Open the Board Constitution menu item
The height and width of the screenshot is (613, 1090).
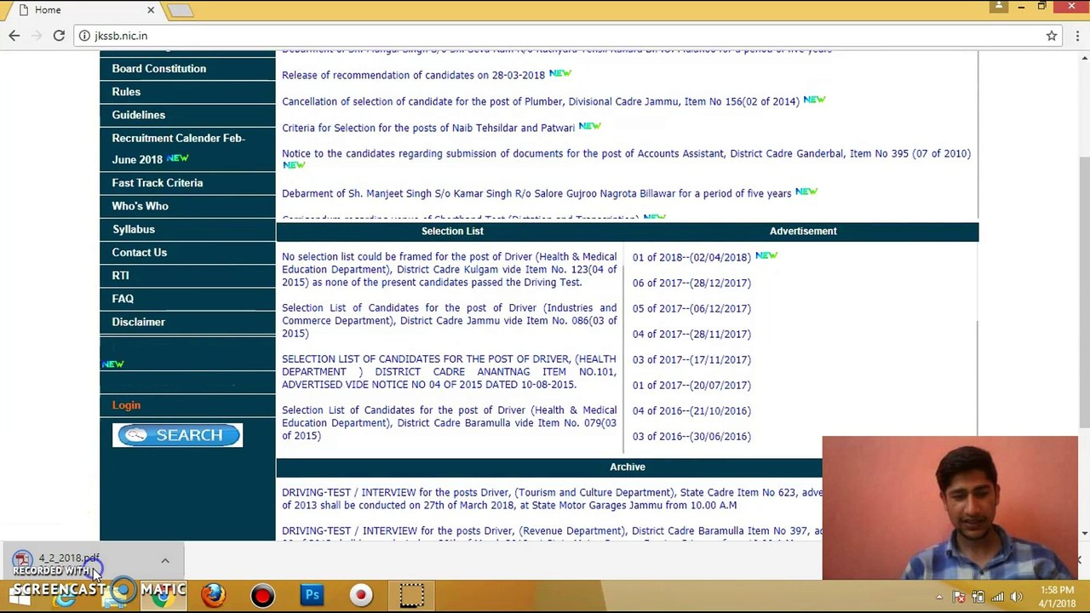pyautogui.click(x=159, y=69)
